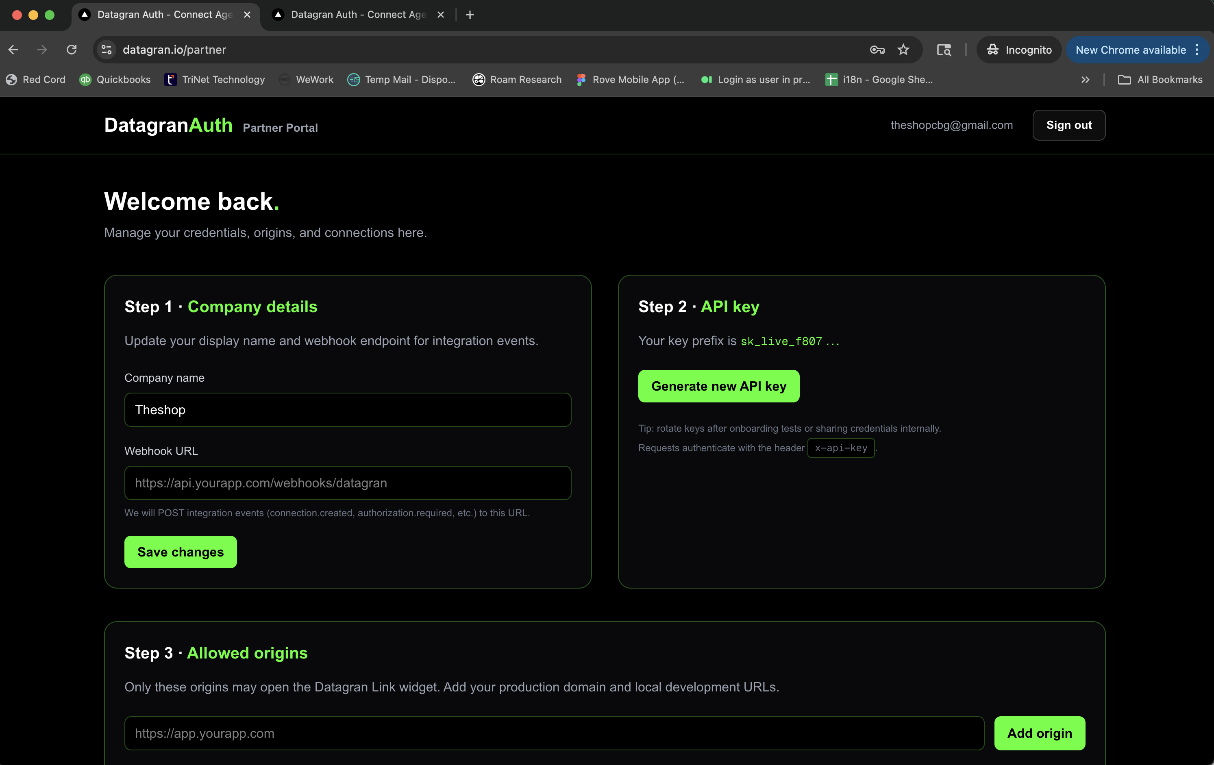Click the search-this-page-with-Lens icon
The image size is (1214, 765).
pos(943,49)
